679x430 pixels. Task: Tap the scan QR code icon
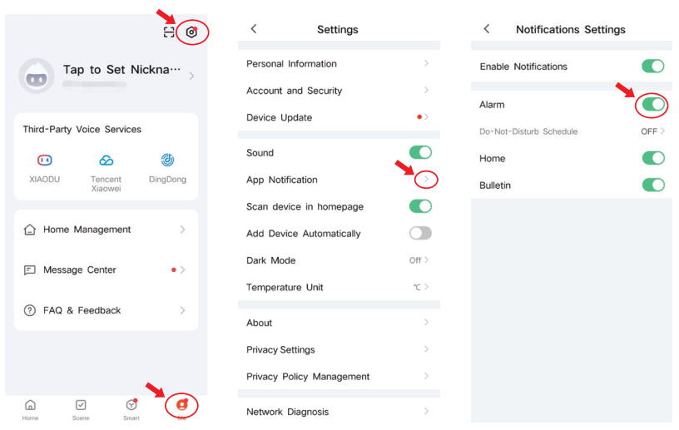click(170, 32)
